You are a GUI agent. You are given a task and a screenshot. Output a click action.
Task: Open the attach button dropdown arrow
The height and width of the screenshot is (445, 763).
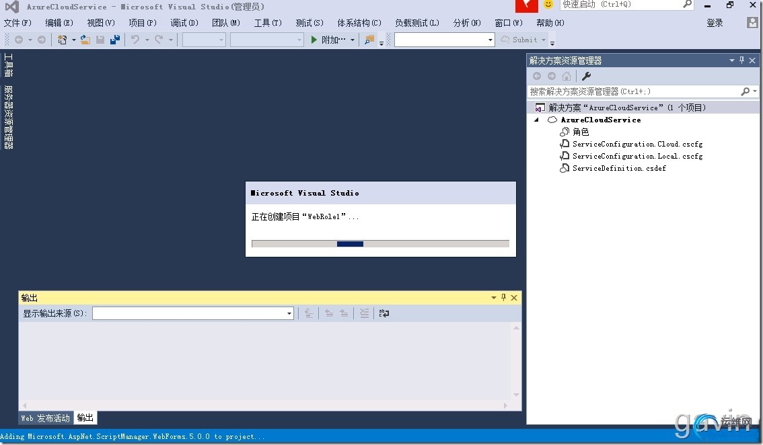(353, 40)
